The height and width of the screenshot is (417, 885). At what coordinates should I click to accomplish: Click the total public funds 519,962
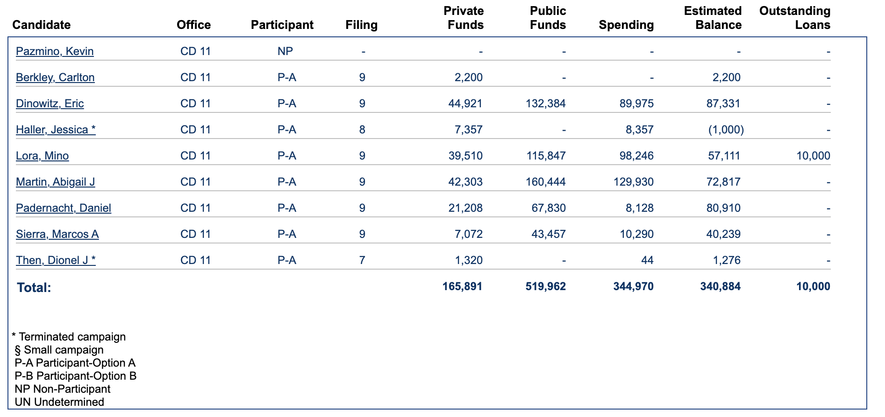pyautogui.click(x=546, y=286)
